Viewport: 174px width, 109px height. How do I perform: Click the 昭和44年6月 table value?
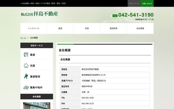tap(87, 86)
